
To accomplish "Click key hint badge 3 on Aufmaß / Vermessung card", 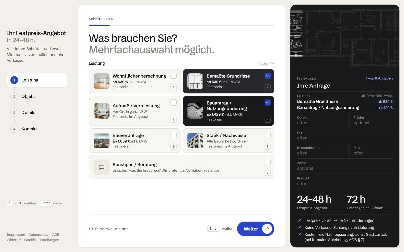I will point(174,120).
